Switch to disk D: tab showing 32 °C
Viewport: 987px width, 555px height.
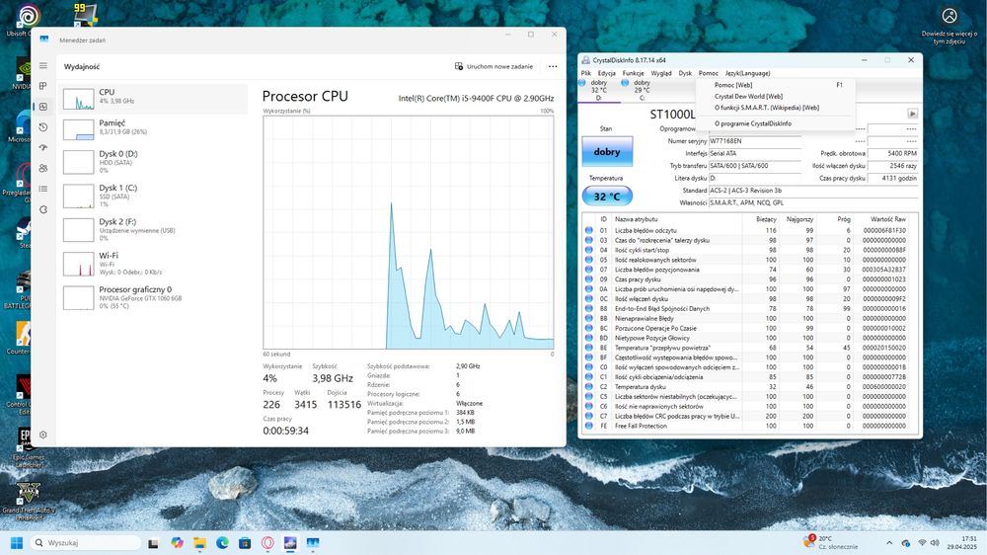(x=599, y=90)
